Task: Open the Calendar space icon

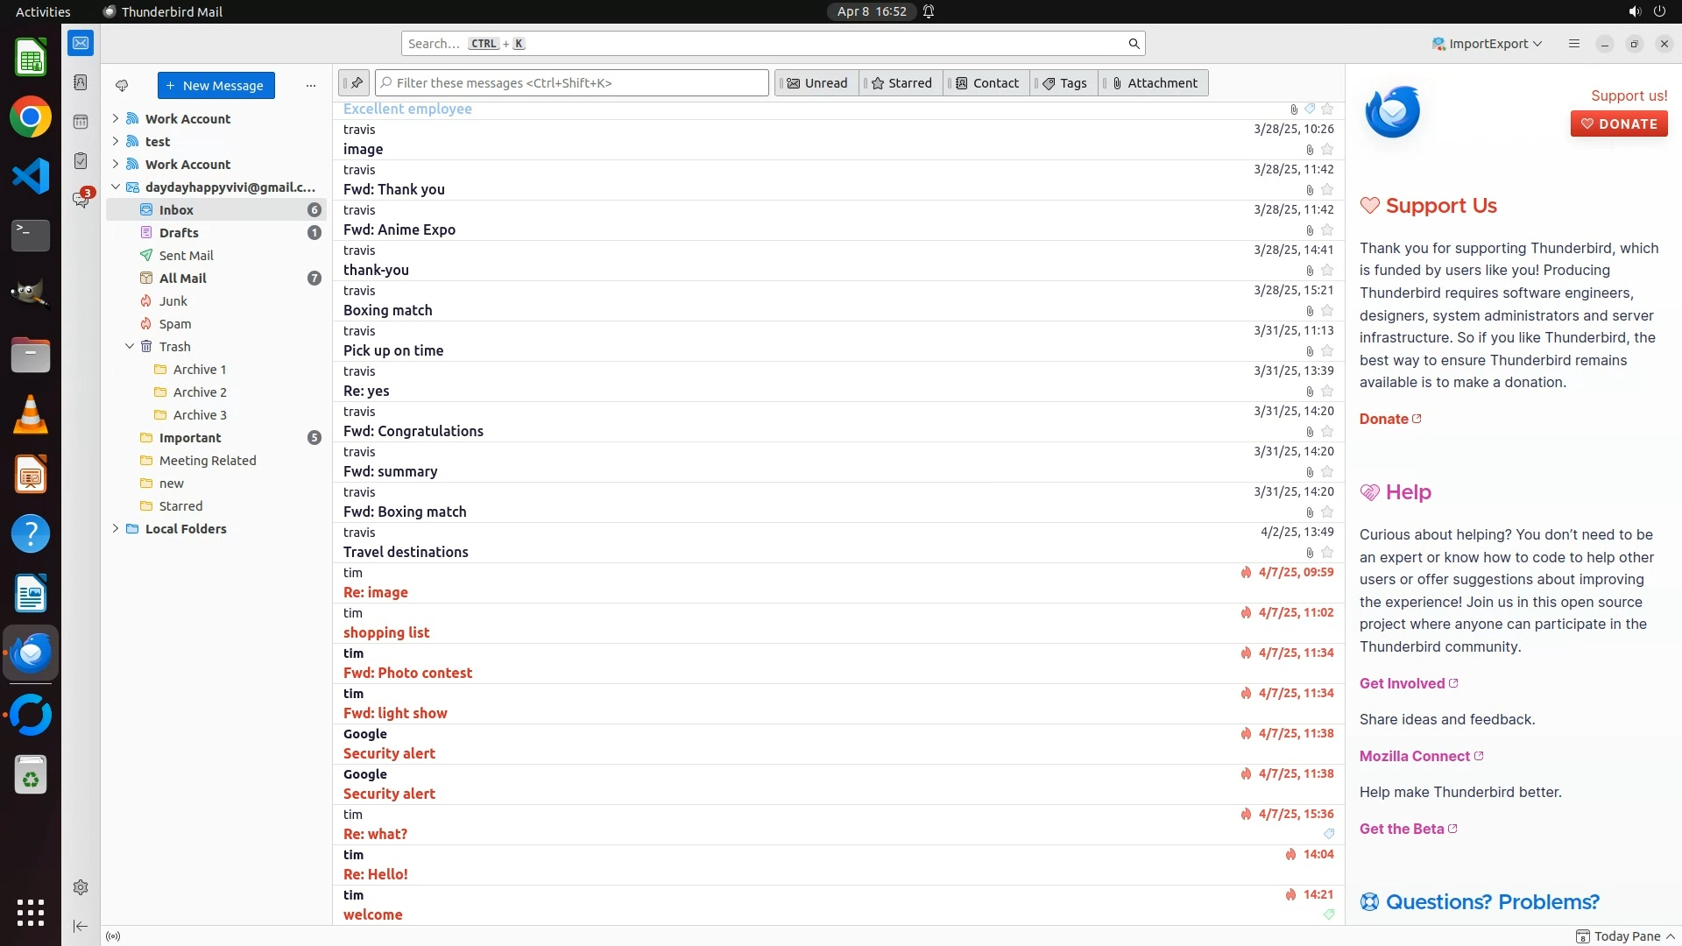Action: click(x=81, y=122)
